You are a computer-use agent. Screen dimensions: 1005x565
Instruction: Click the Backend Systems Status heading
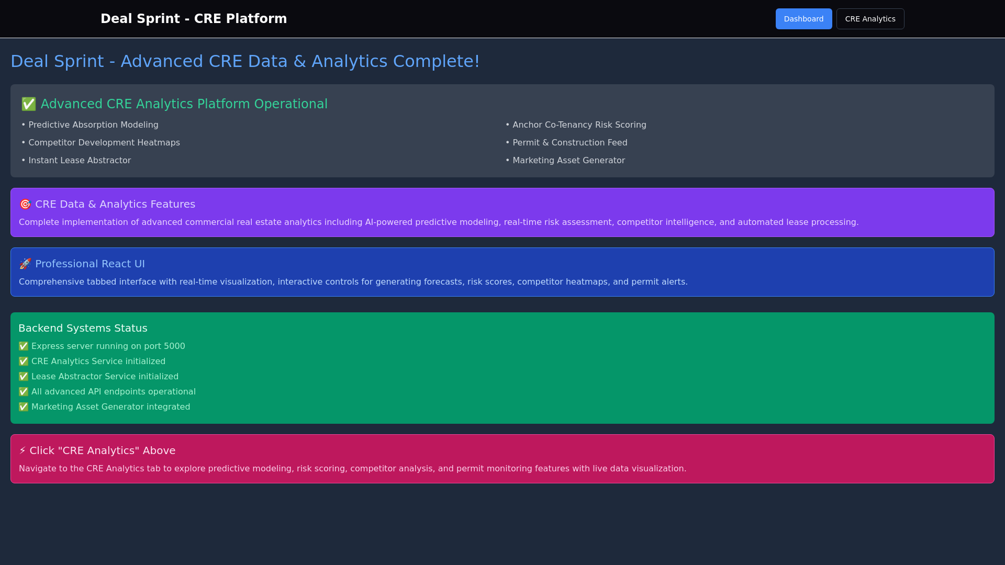83,328
